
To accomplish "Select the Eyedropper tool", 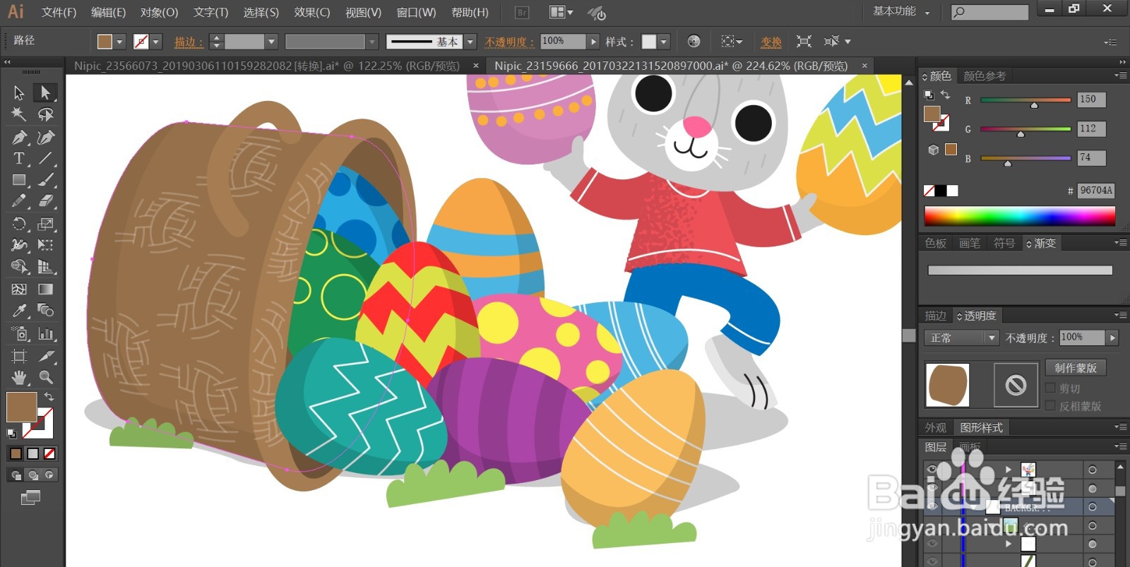I will pyautogui.click(x=19, y=311).
